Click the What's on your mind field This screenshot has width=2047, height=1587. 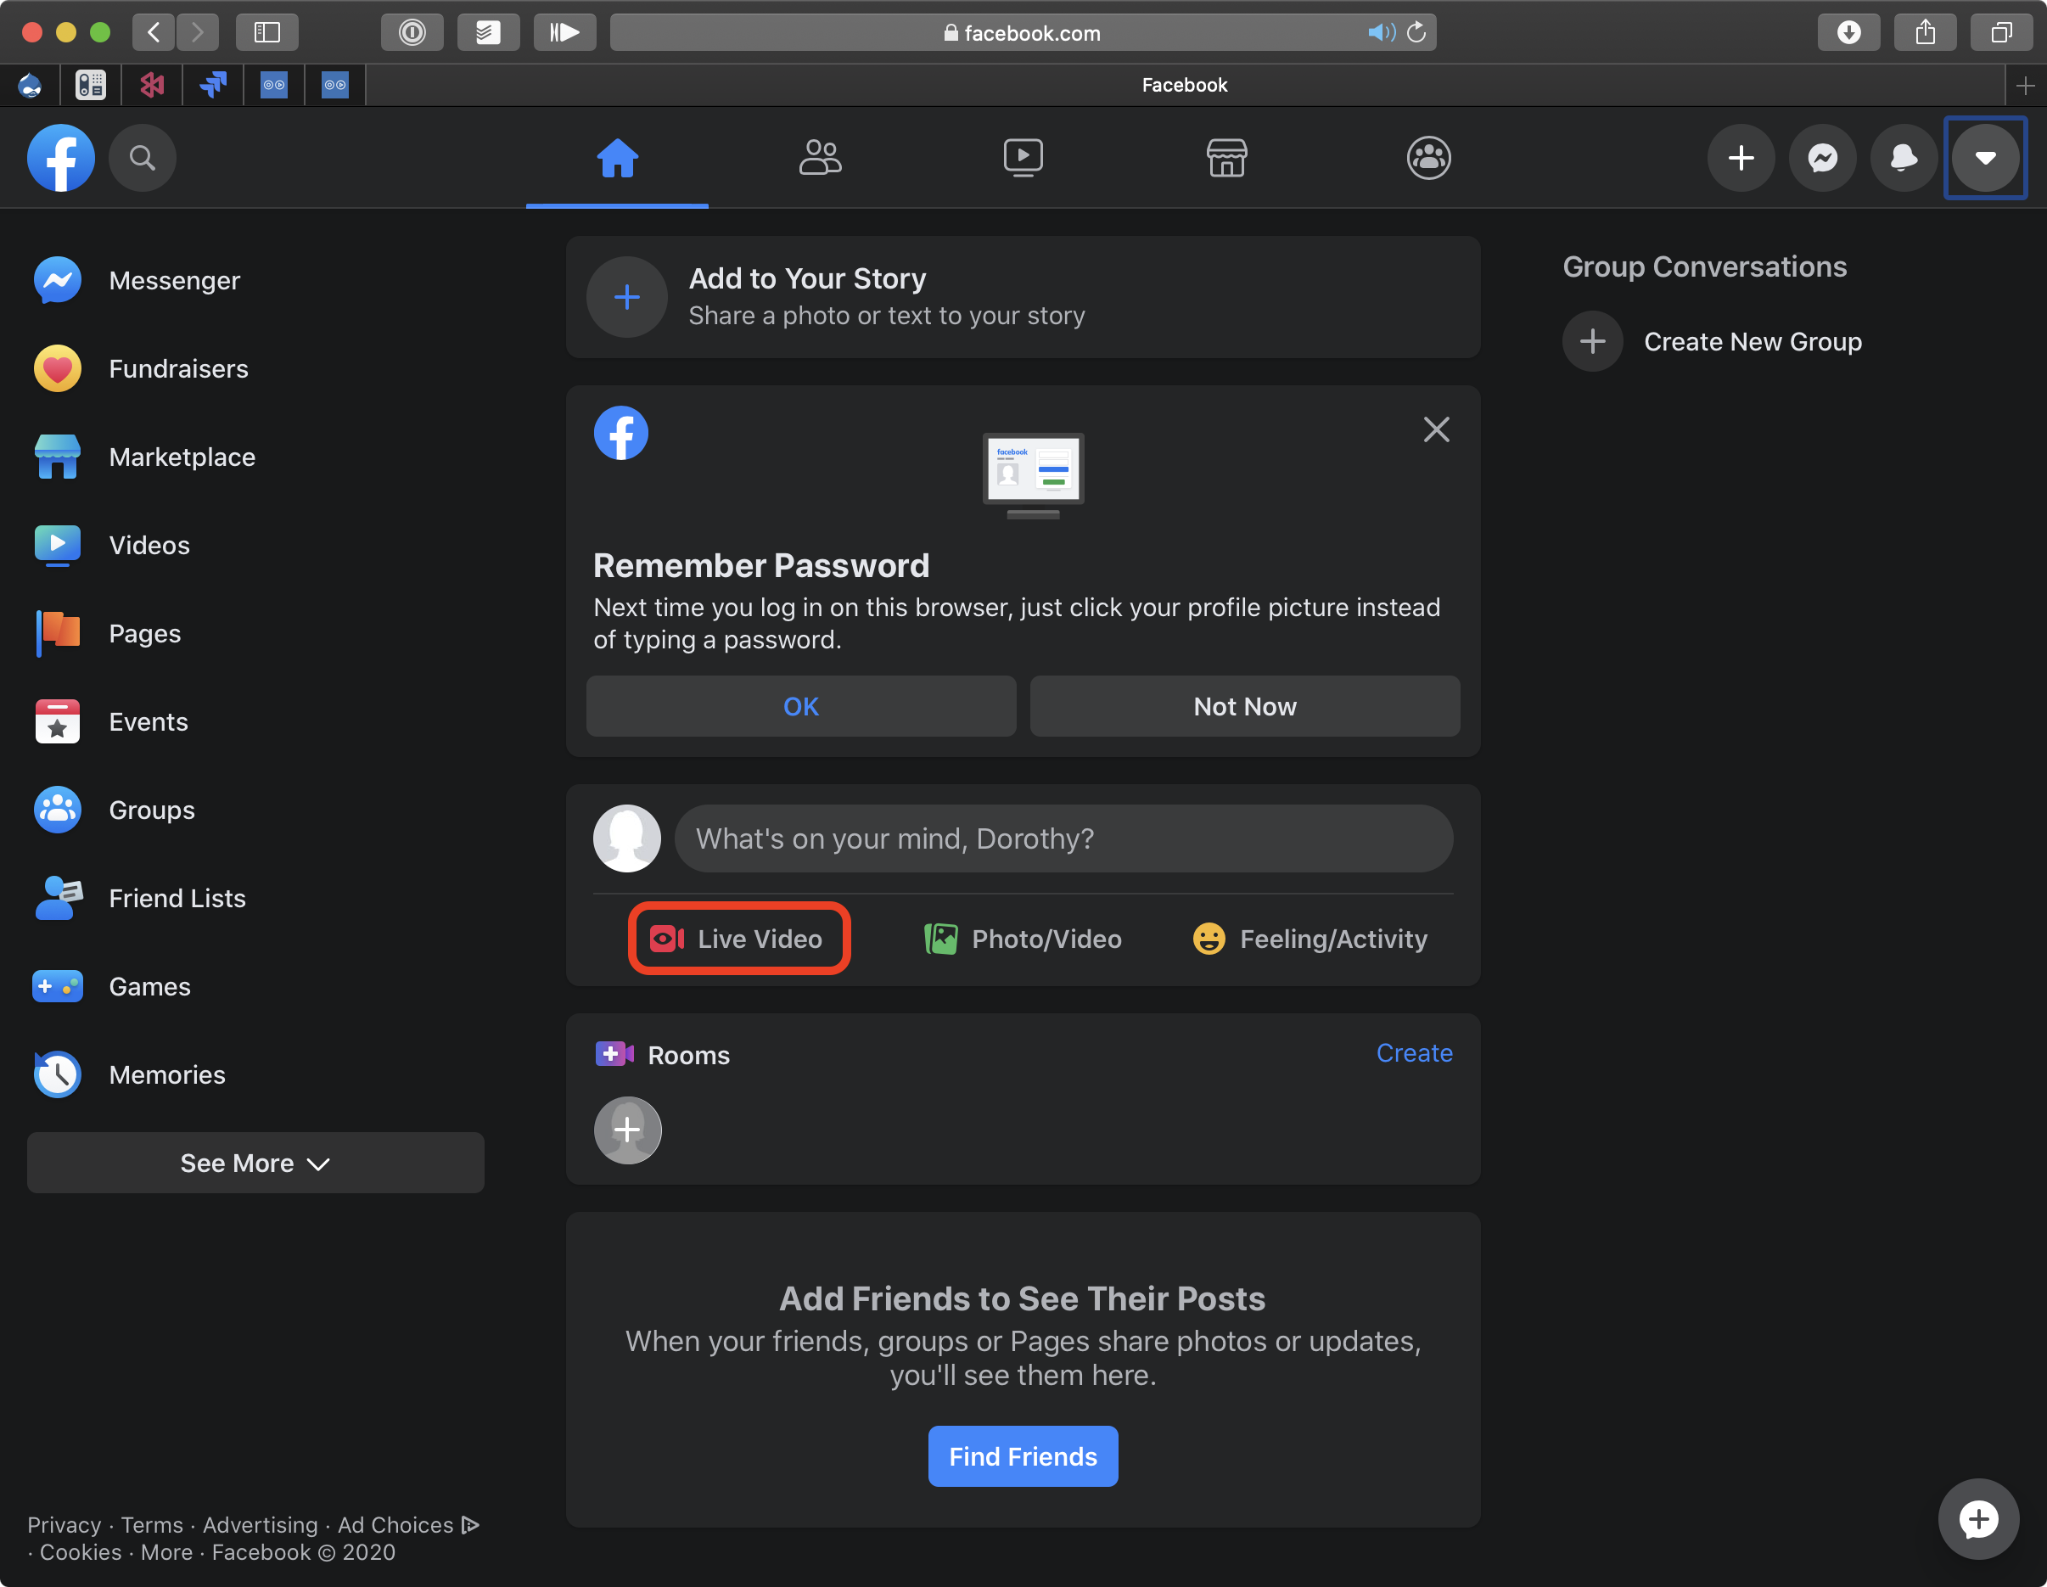[x=1063, y=838]
